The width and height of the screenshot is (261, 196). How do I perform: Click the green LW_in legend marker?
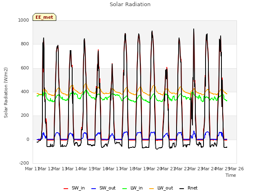point(125,189)
